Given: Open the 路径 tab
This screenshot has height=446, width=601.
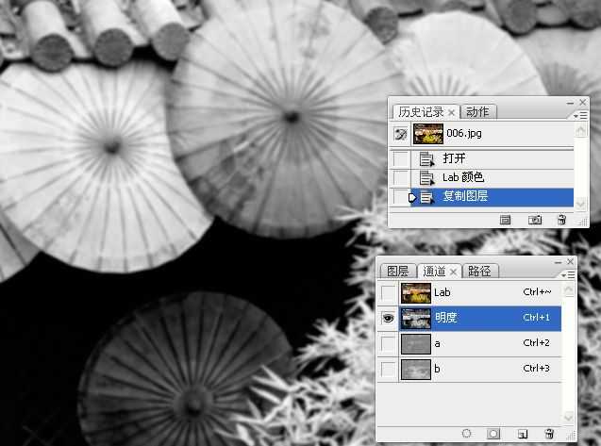Looking at the screenshot, I should point(479,272).
